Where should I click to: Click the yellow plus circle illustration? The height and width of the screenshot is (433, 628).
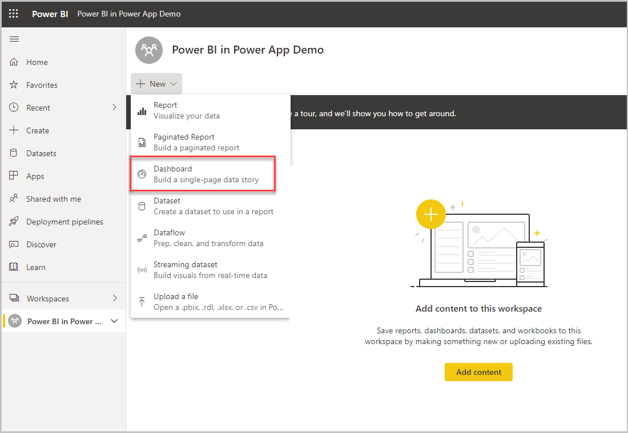(431, 214)
